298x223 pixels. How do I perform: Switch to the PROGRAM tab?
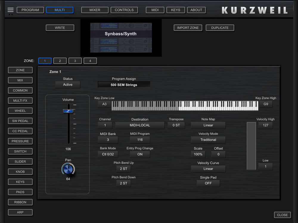(x=30, y=10)
